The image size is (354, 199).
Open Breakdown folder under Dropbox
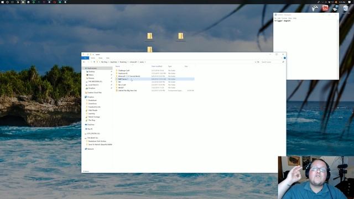tap(92, 100)
